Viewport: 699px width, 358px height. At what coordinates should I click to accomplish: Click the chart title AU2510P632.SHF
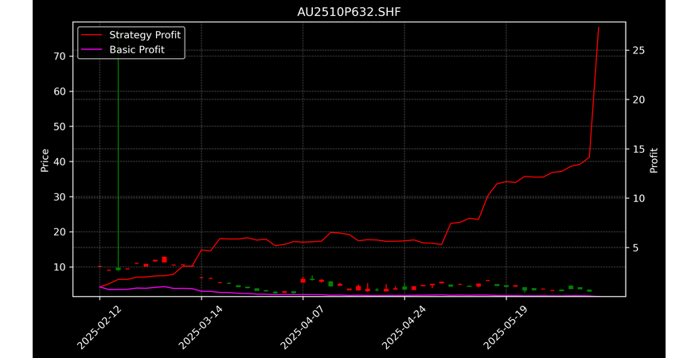tap(349, 12)
